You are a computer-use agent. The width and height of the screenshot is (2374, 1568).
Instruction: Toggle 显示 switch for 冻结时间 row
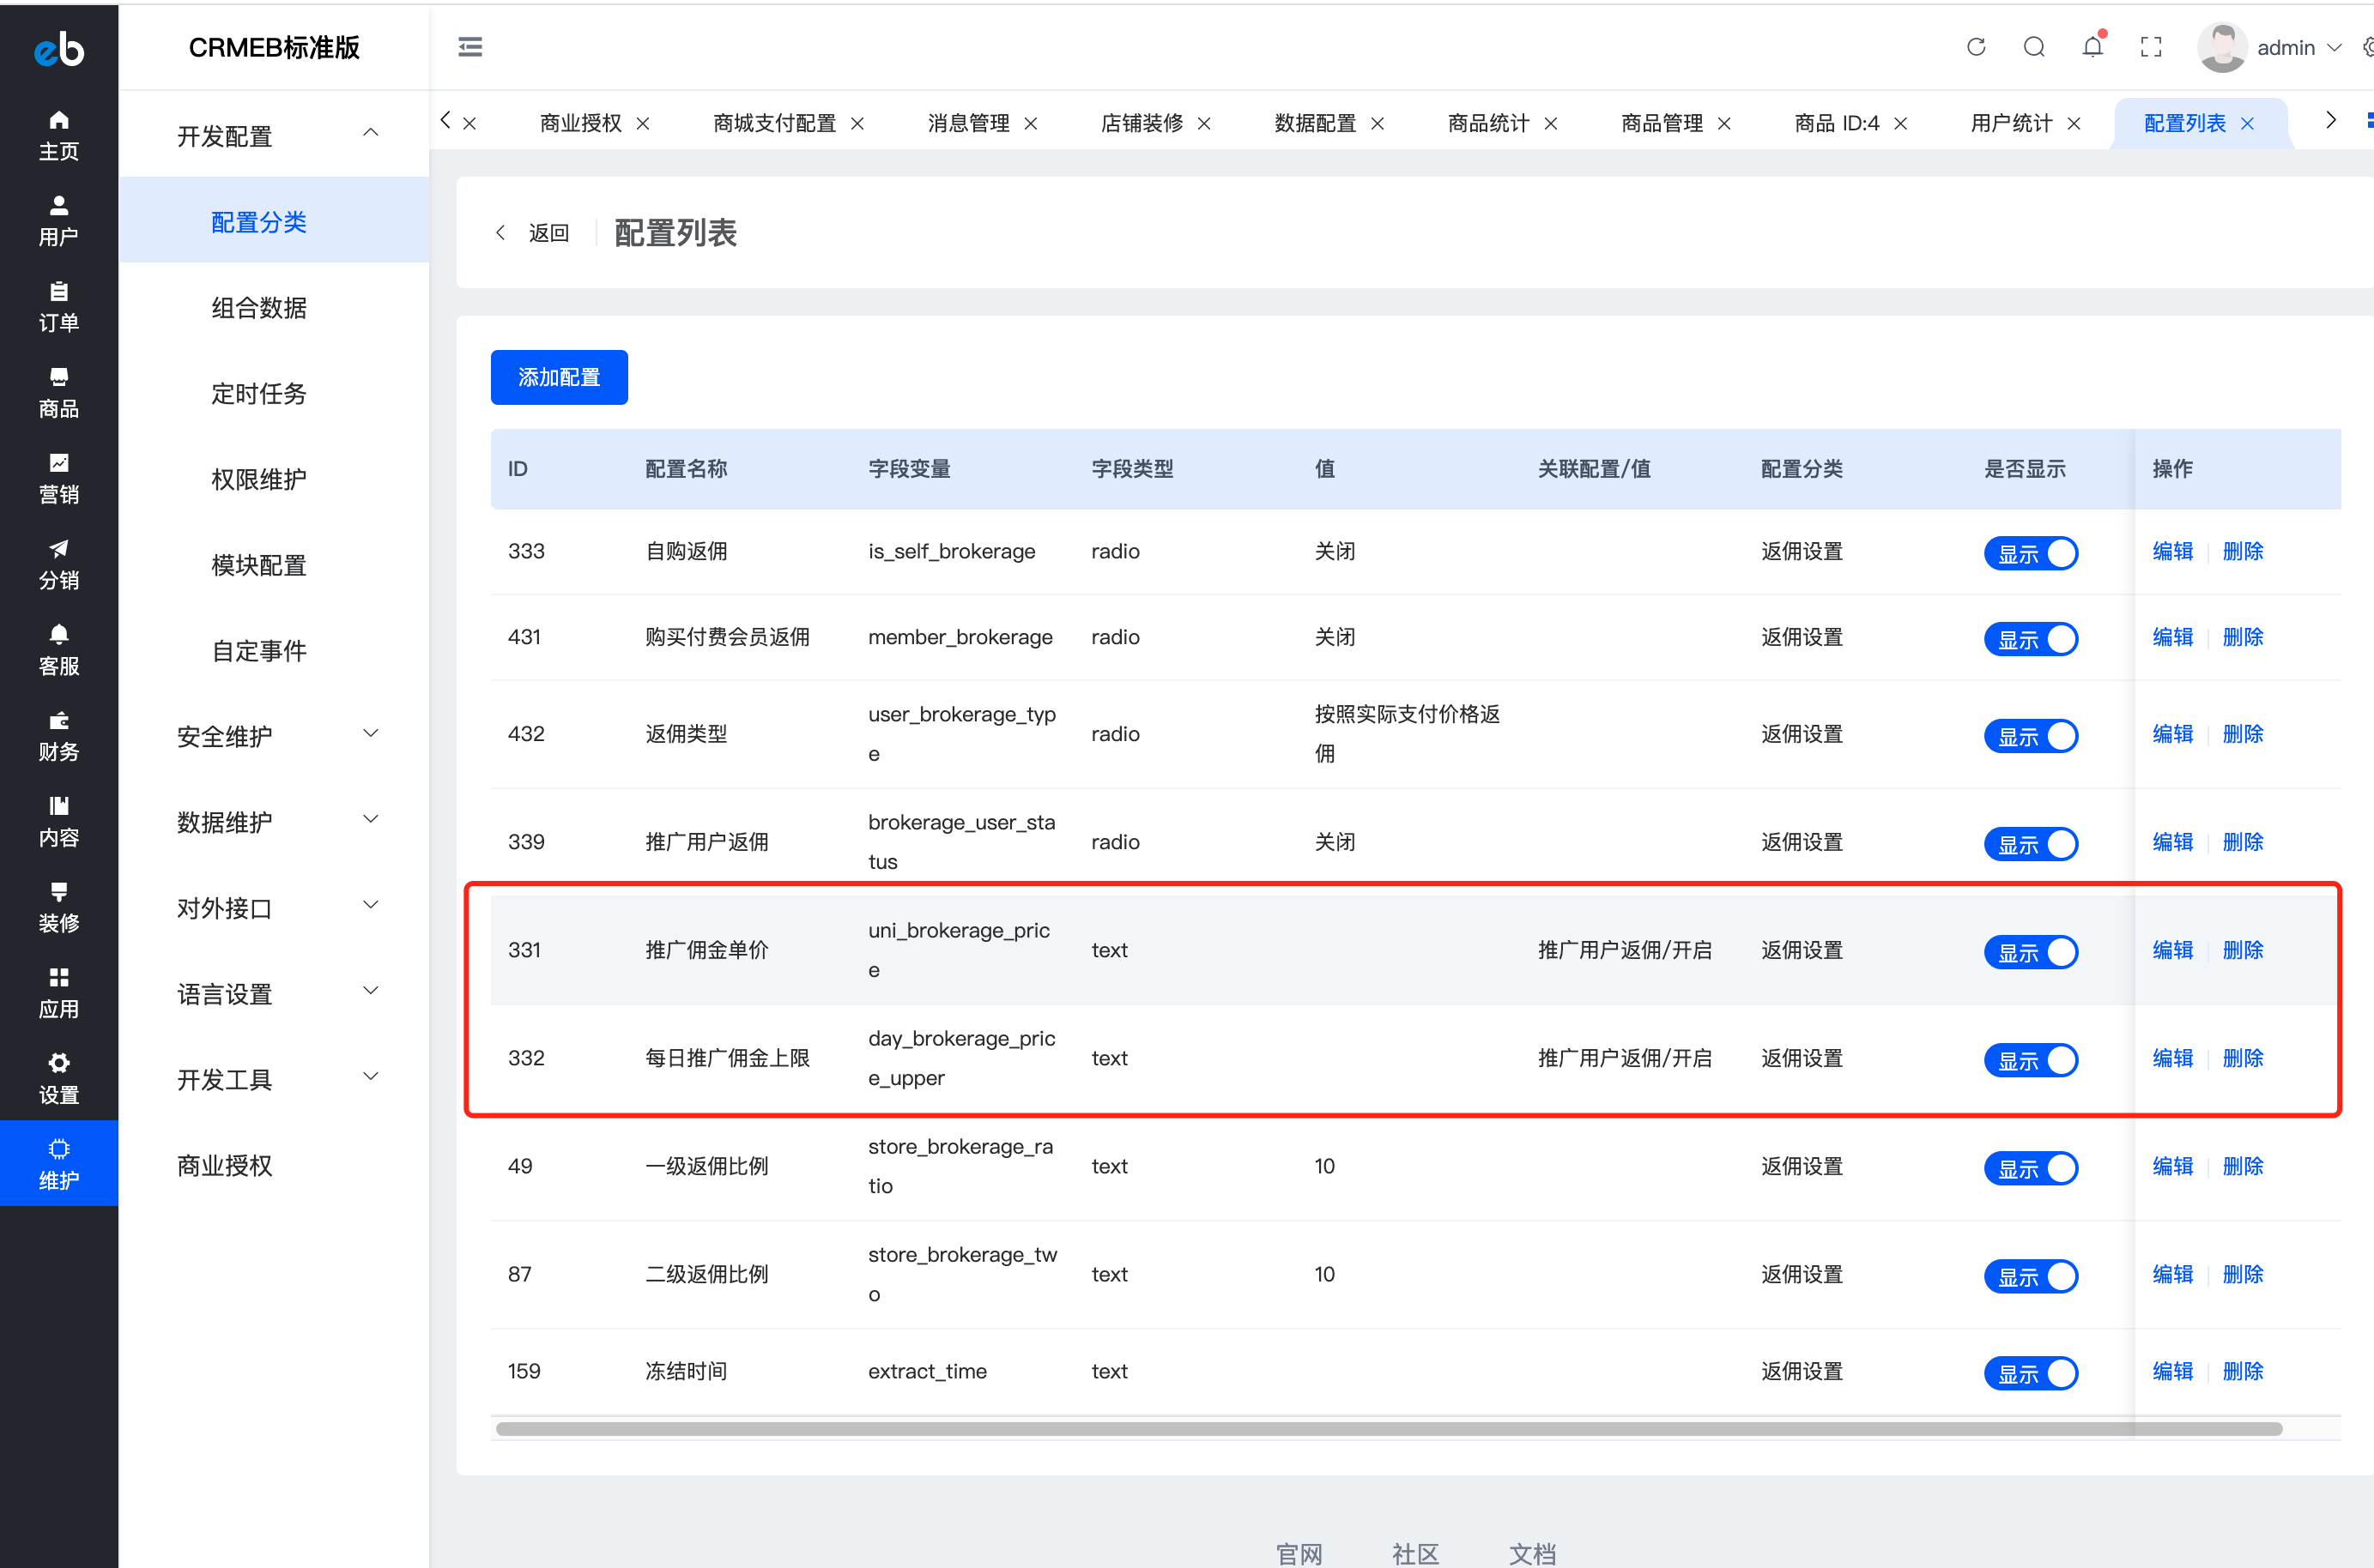[2031, 1373]
